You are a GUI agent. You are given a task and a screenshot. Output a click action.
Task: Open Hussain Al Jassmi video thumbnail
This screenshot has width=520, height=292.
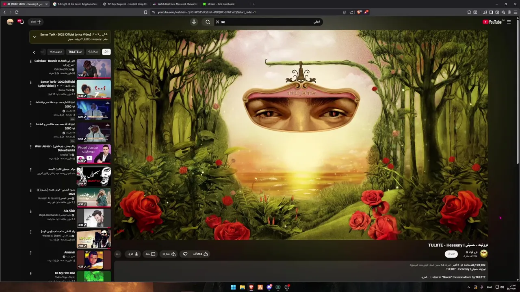pyautogui.click(x=94, y=197)
